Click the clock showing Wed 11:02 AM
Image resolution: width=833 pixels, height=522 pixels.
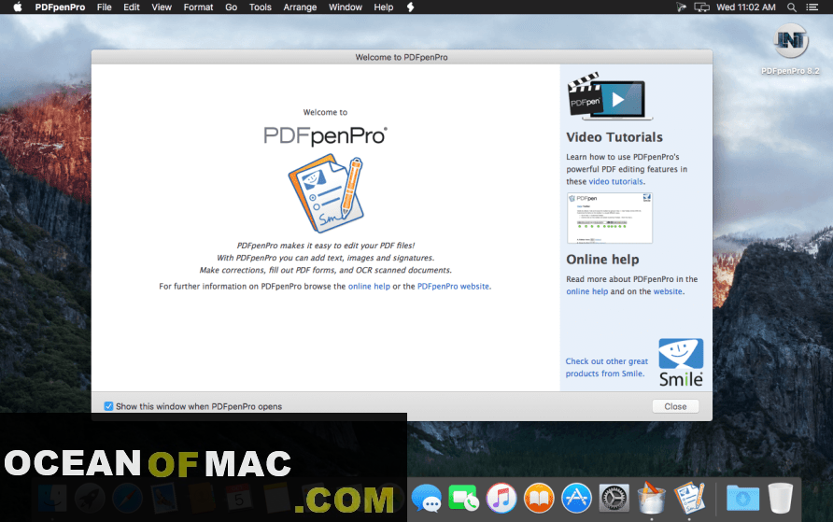click(x=746, y=7)
